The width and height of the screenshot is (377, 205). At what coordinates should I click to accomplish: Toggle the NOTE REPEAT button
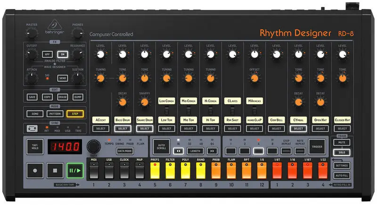[300, 151]
